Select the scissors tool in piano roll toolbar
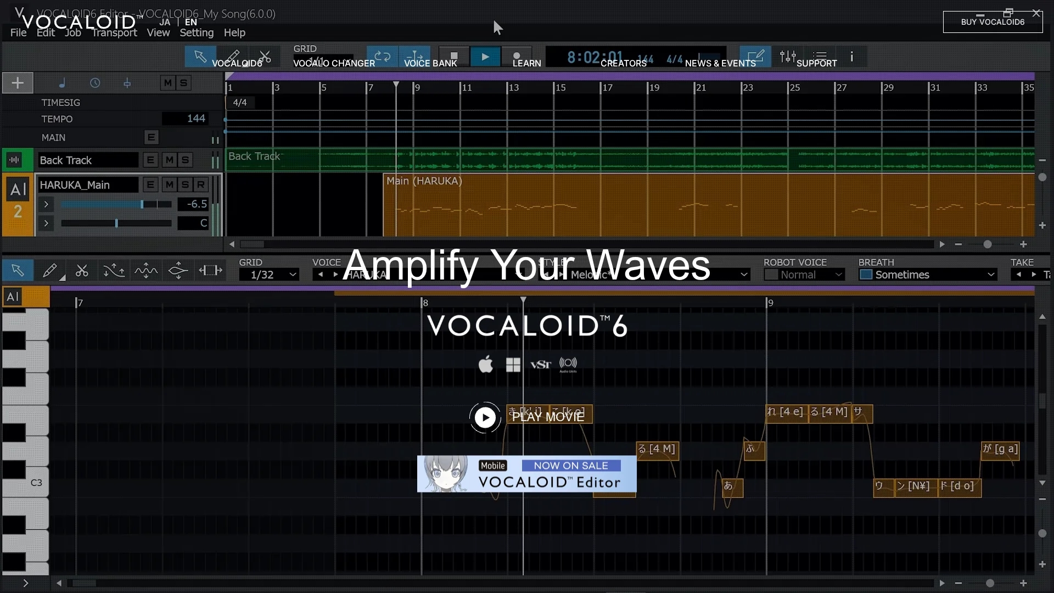Screen dimensions: 1054x593 (82, 271)
